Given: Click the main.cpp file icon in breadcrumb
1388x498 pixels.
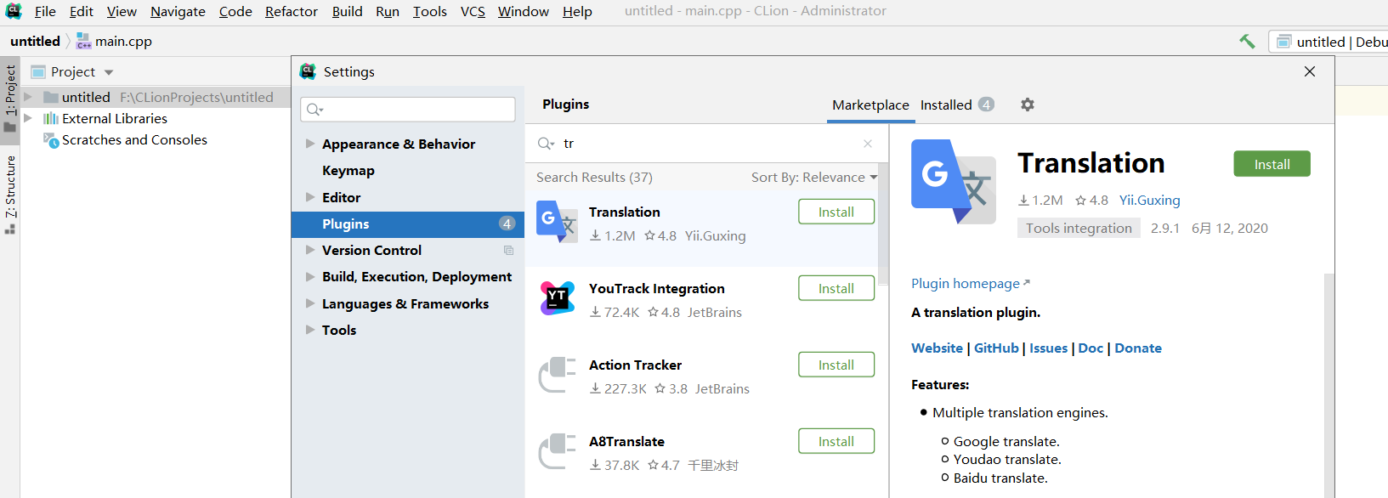Looking at the screenshot, I should pyautogui.click(x=83, y=40).
